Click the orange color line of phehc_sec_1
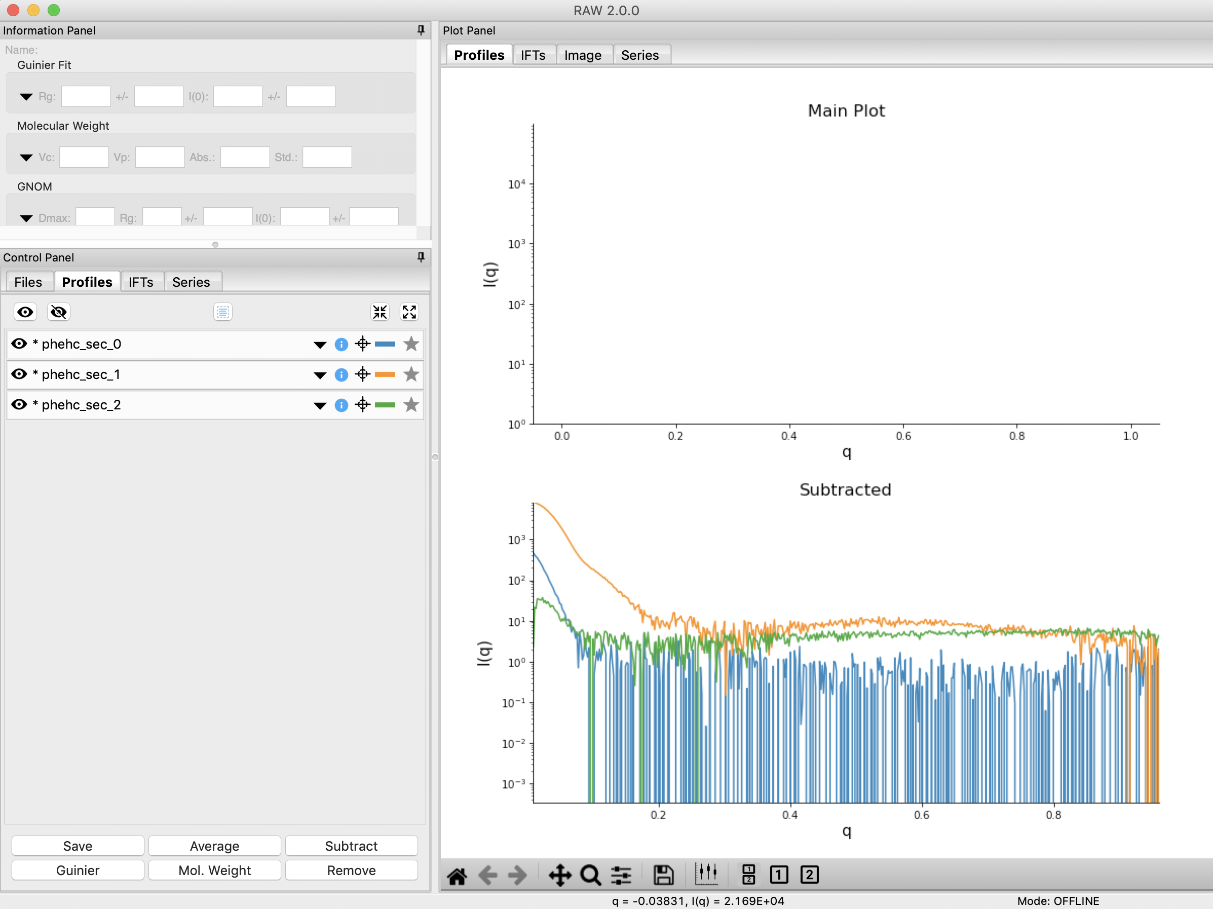 pyautogui.click(x=385, y=374)
